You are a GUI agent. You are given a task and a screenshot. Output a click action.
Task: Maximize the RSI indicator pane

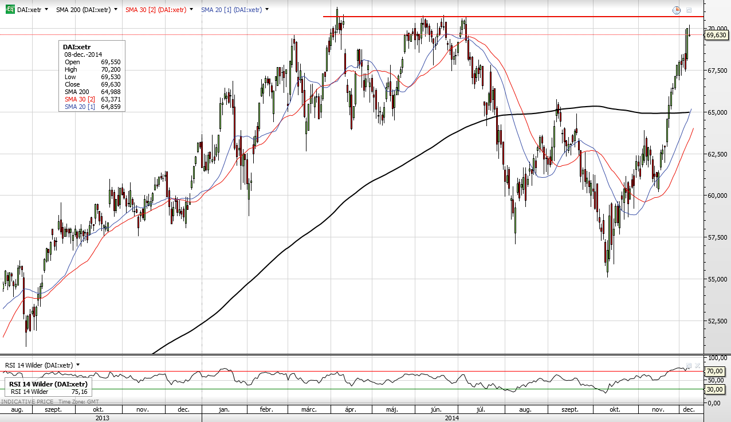point(689,365)
